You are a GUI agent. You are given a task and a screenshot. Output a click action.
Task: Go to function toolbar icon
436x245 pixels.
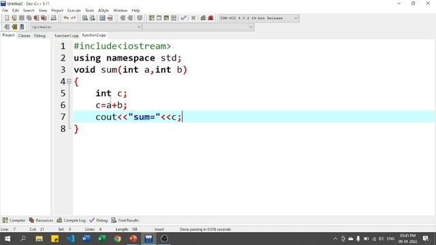click(102, 18)
